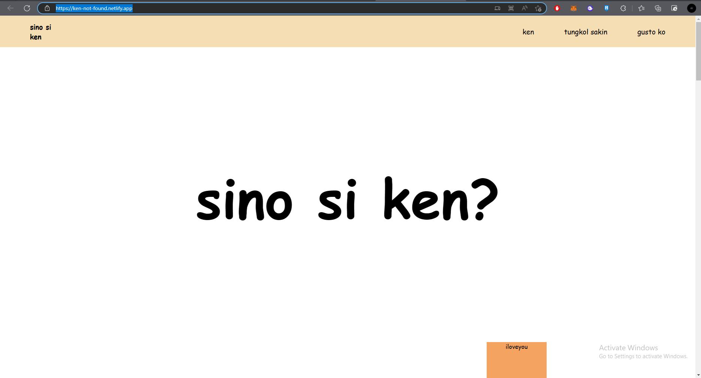This screenshot has width=701, height=378.
Task: Open the Favorites list icon
Action: (641, 8)
